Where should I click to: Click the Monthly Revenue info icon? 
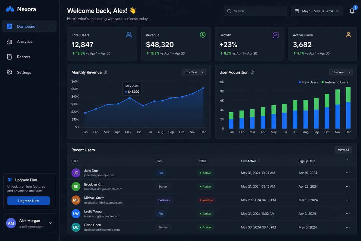point(105,72)
